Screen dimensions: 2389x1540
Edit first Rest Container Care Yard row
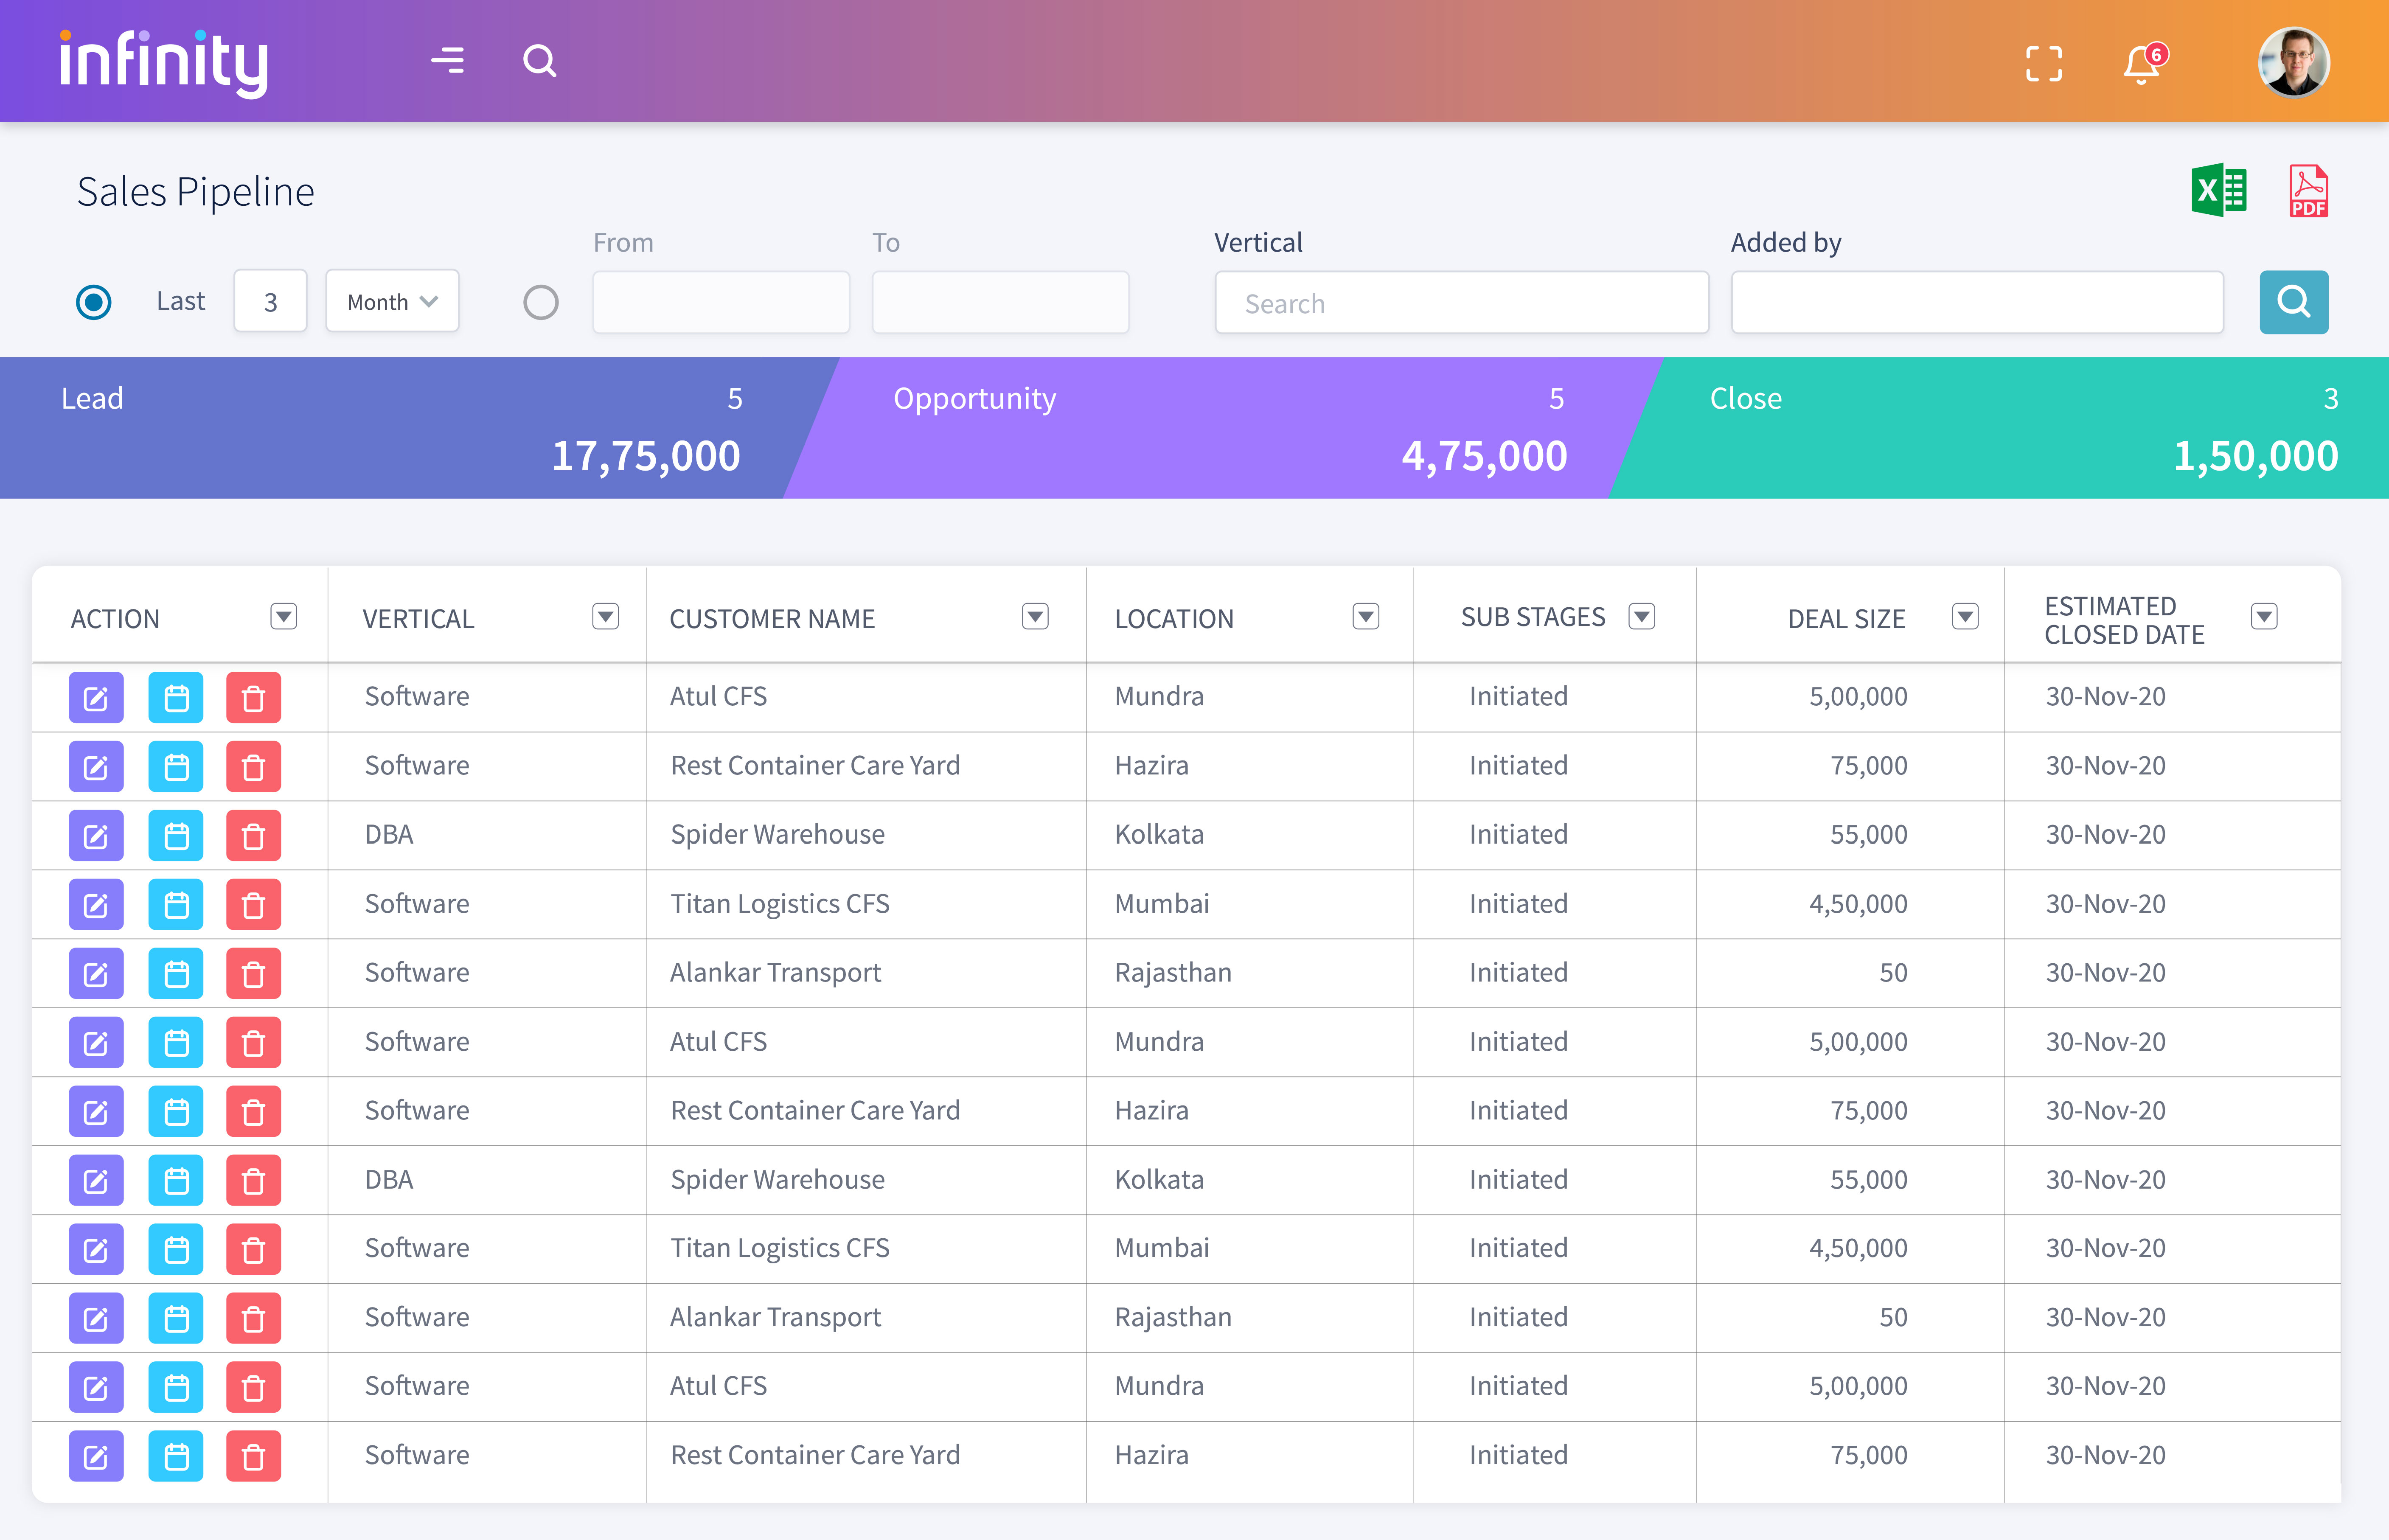[96, 767]
